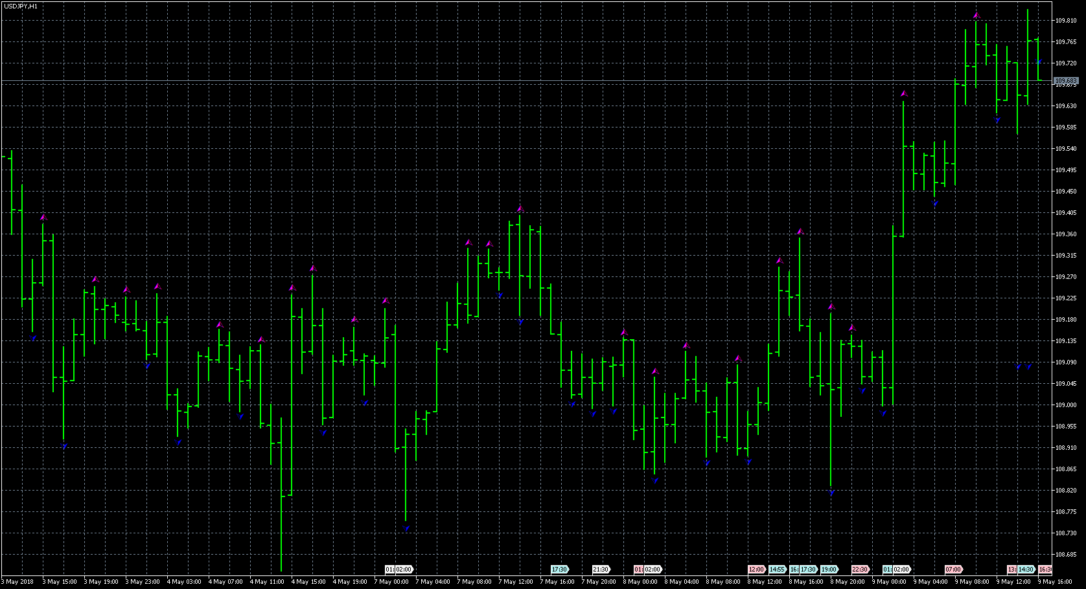This screenshot has width=1086, height=589.
Task: Click the 8 May 04:00 time label
Action: point(682,582)
